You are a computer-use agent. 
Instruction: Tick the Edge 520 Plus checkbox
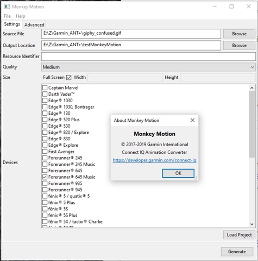coord(45,120)
